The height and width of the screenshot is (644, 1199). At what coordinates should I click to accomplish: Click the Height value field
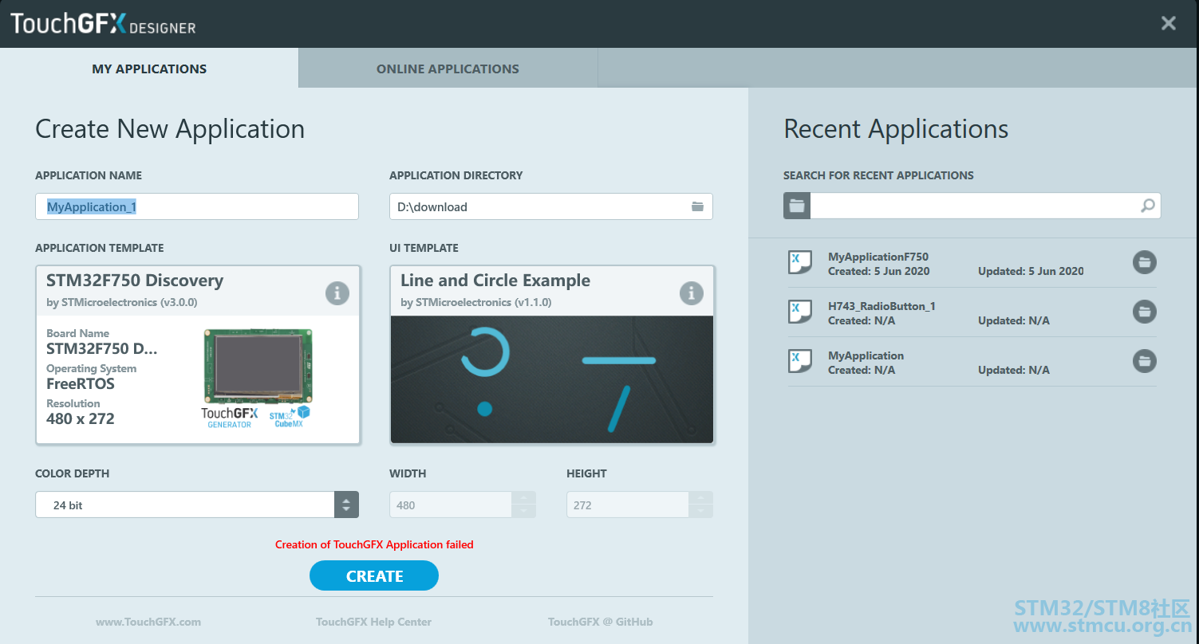point(628,505)
